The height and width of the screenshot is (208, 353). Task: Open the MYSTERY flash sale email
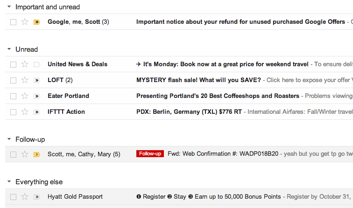[198, 80]
